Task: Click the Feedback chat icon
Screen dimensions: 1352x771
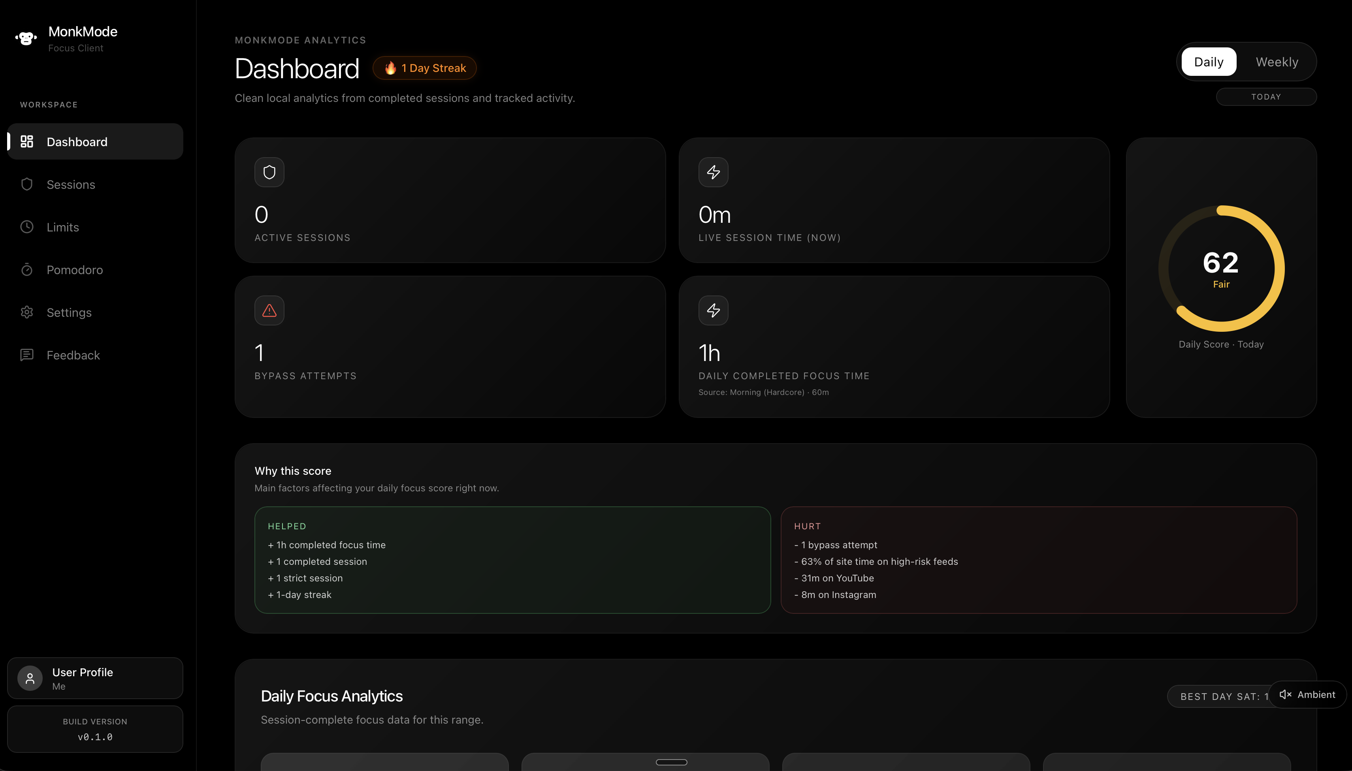Action: click(x=27, y=355)
